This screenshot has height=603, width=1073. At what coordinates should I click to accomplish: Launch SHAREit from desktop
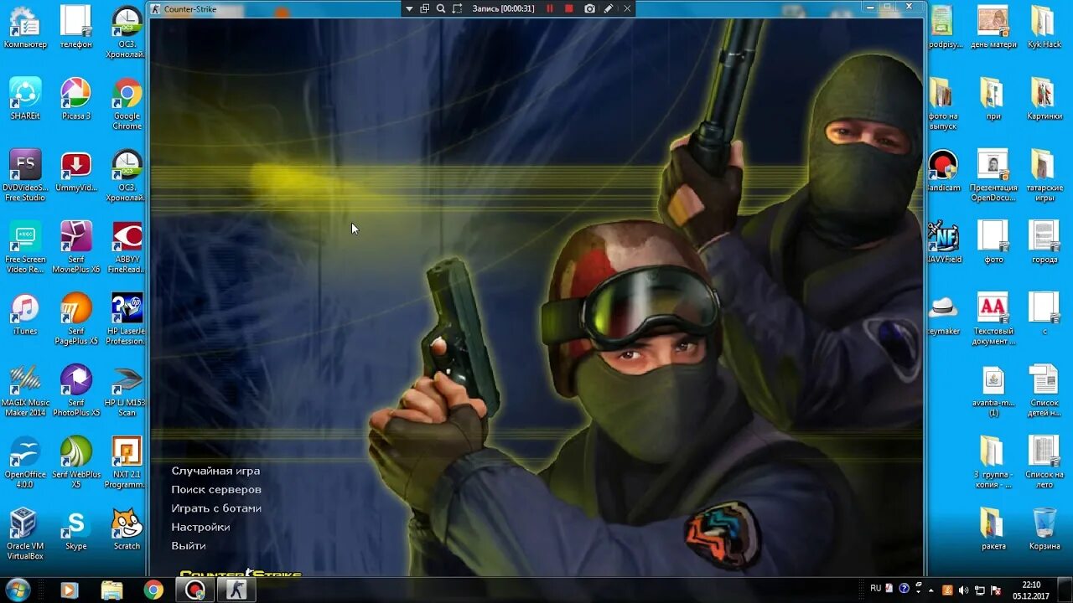(25, 99)
